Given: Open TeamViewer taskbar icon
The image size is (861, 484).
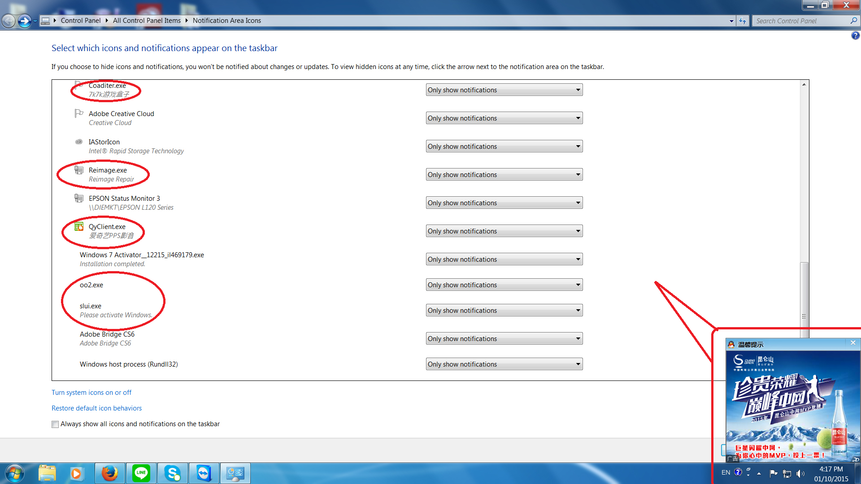Looking at the screenshot, I should click(x=204, y=473).
